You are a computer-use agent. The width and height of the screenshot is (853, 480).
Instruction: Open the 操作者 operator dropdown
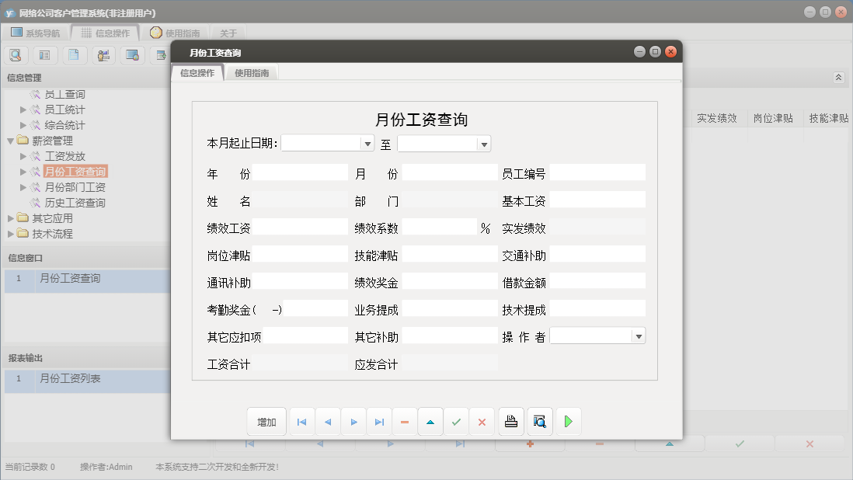[639, 335]
